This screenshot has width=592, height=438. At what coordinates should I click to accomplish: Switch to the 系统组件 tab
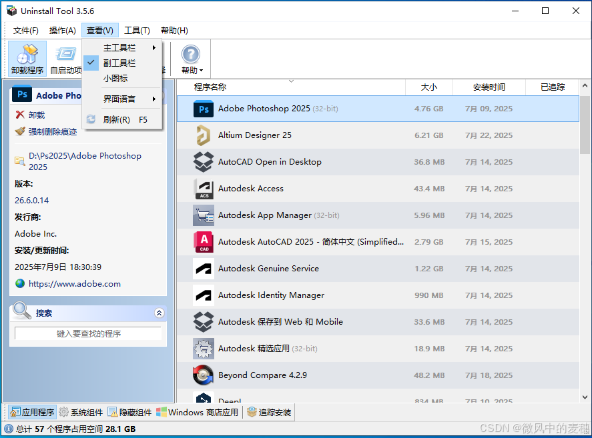[x=81, y=413]
